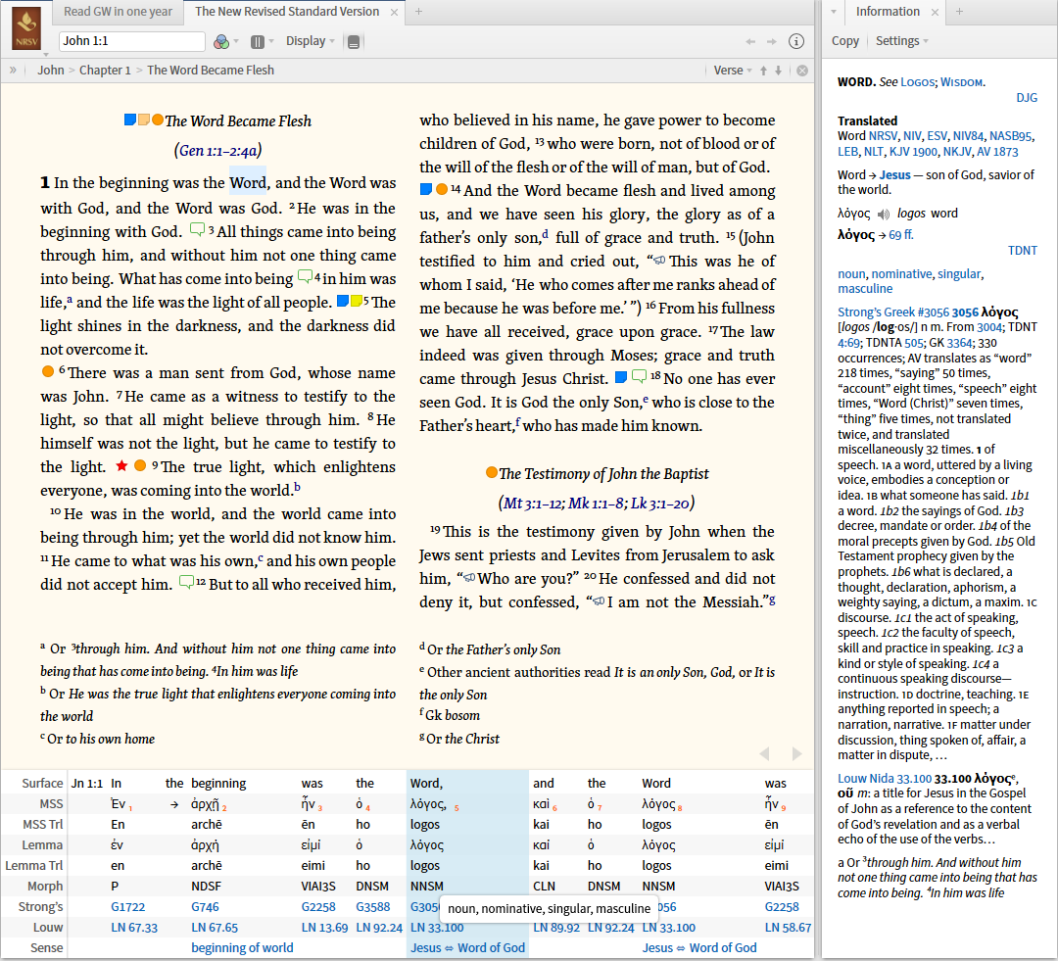1058x961 pixels.
Task: Open the green note bubble before verse 12
Action: pos(186,582)
